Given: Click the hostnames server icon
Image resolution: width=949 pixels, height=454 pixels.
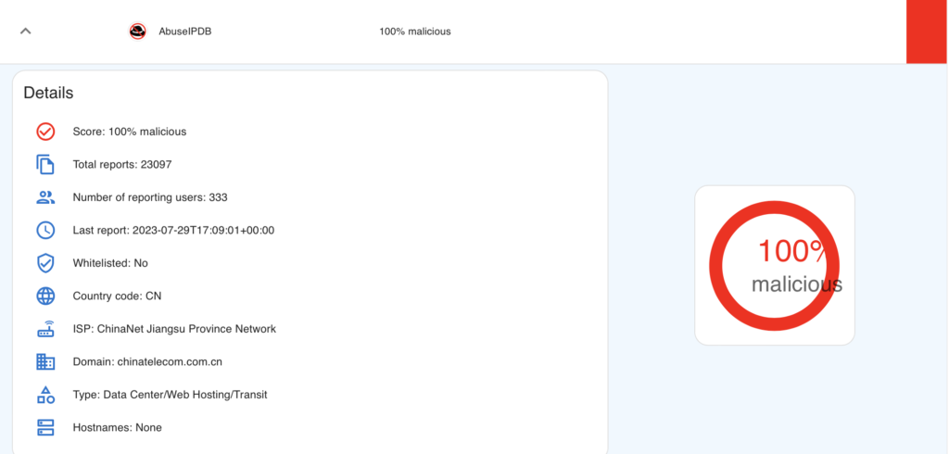Looking at the screenshot, I should click(45, 428).
